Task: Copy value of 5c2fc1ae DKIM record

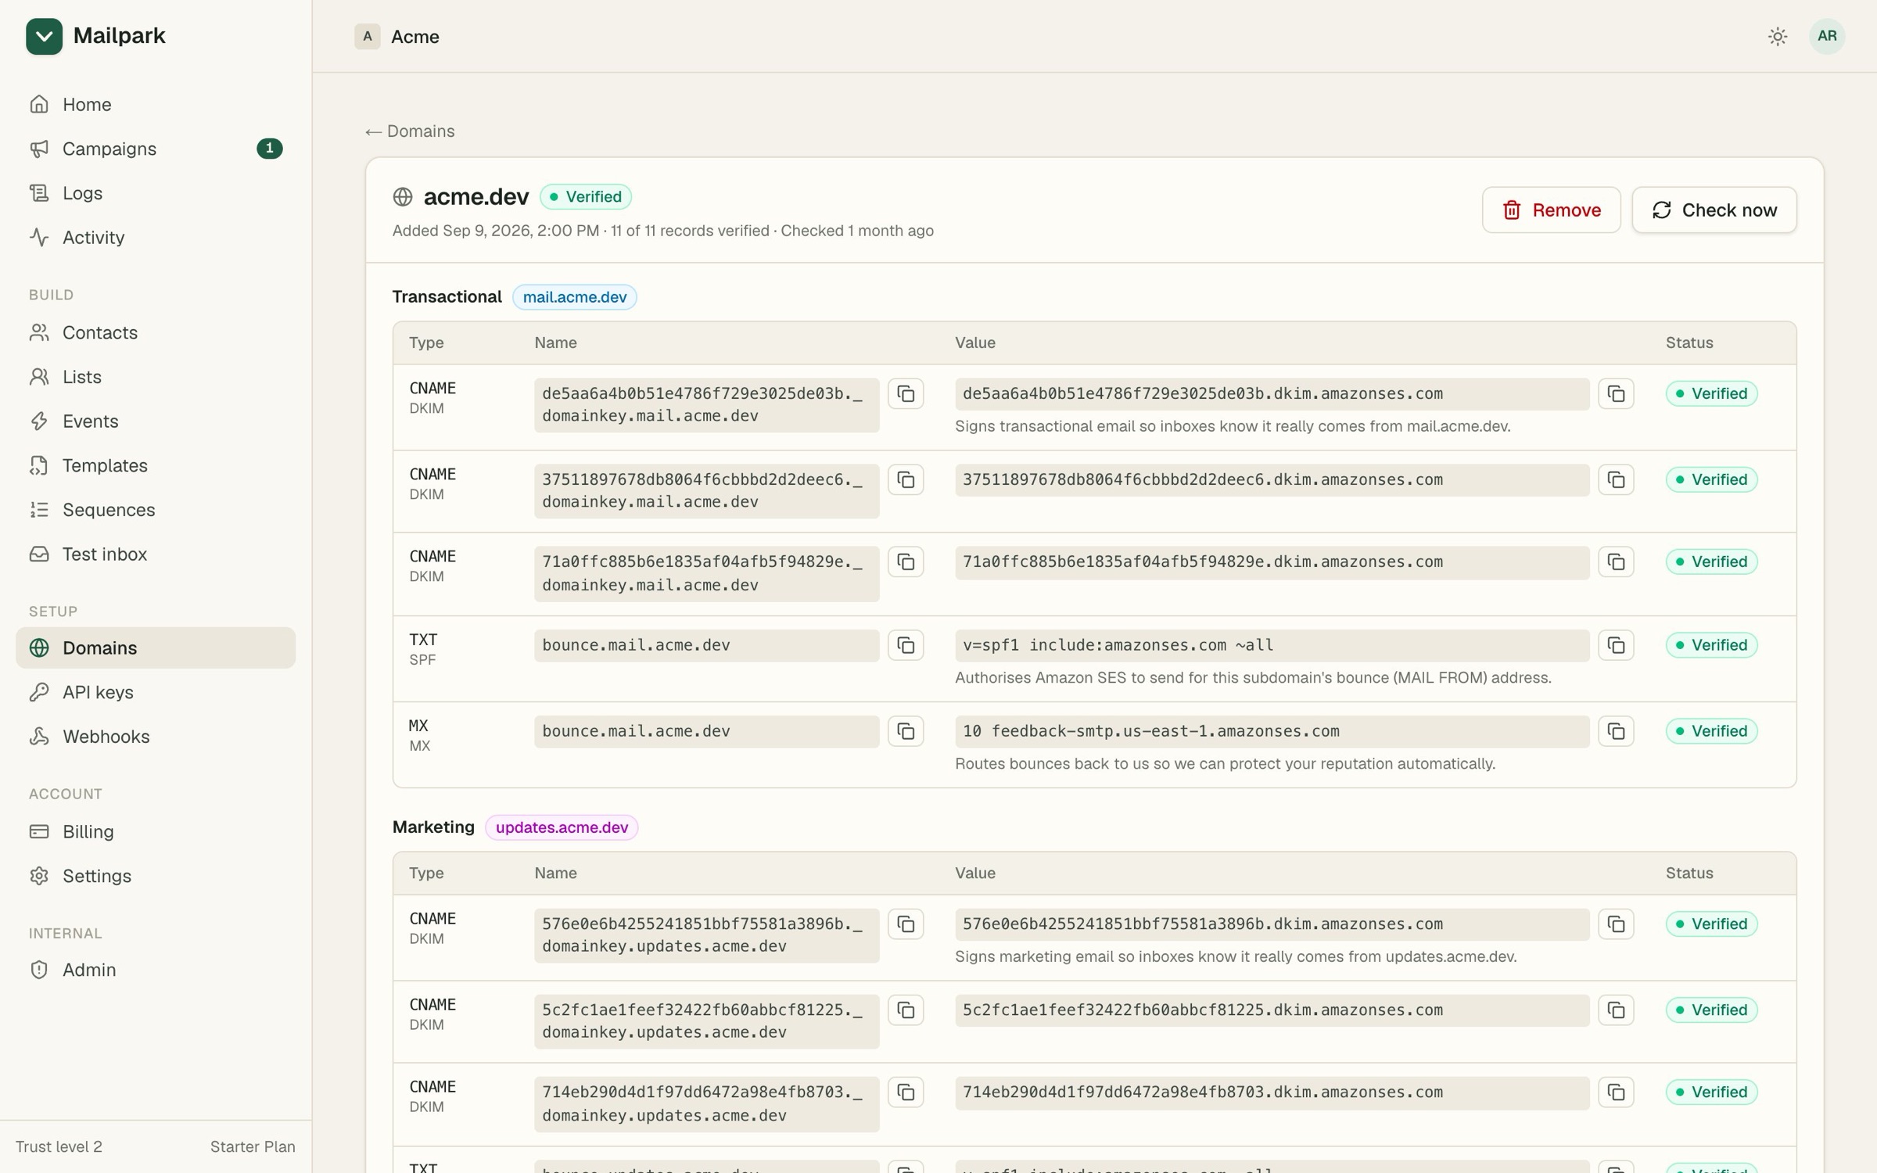Action: click(x=1616, y=1010)
